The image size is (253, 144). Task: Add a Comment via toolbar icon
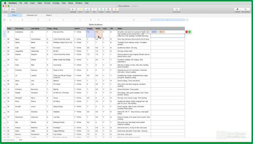pyautogui.click(x=116, y=9)
